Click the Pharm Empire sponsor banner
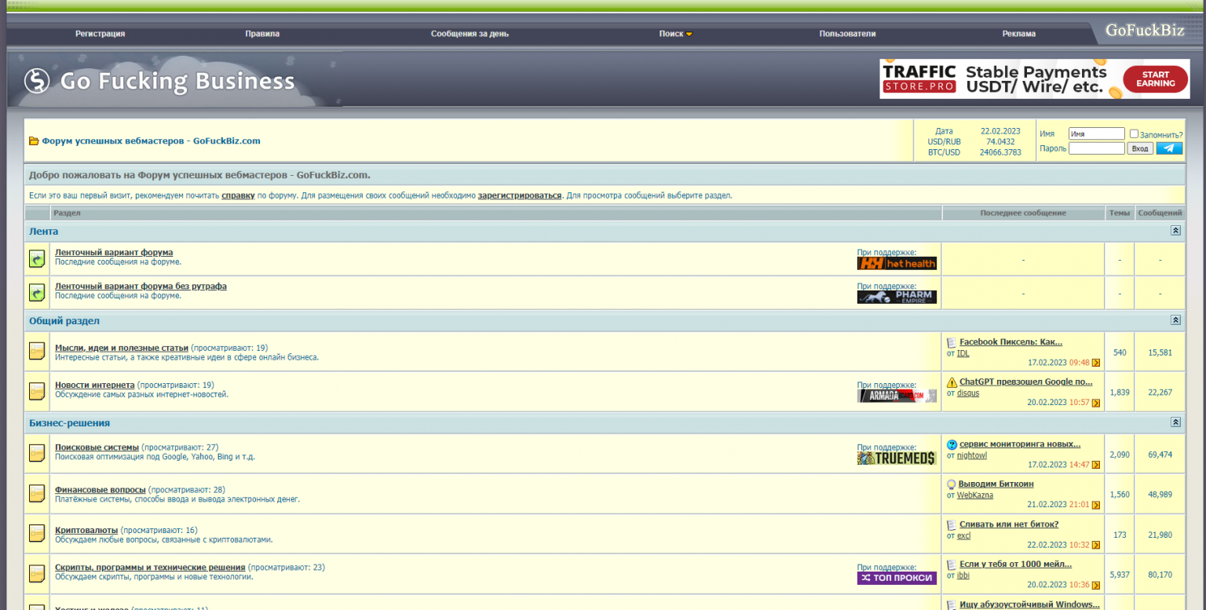The height and width of the screenshot is (610, 1206). (897, 298)
